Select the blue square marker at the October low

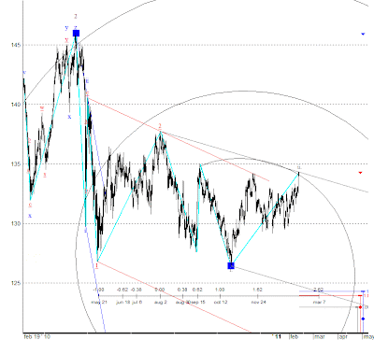click(231, 265)
